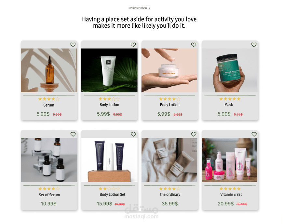Click the TRINDING PRODUCTS section label

[x=139, y=8]
